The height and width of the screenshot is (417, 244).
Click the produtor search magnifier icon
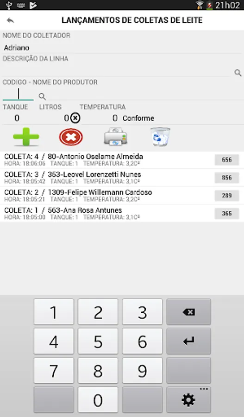[x=42, y=96]
